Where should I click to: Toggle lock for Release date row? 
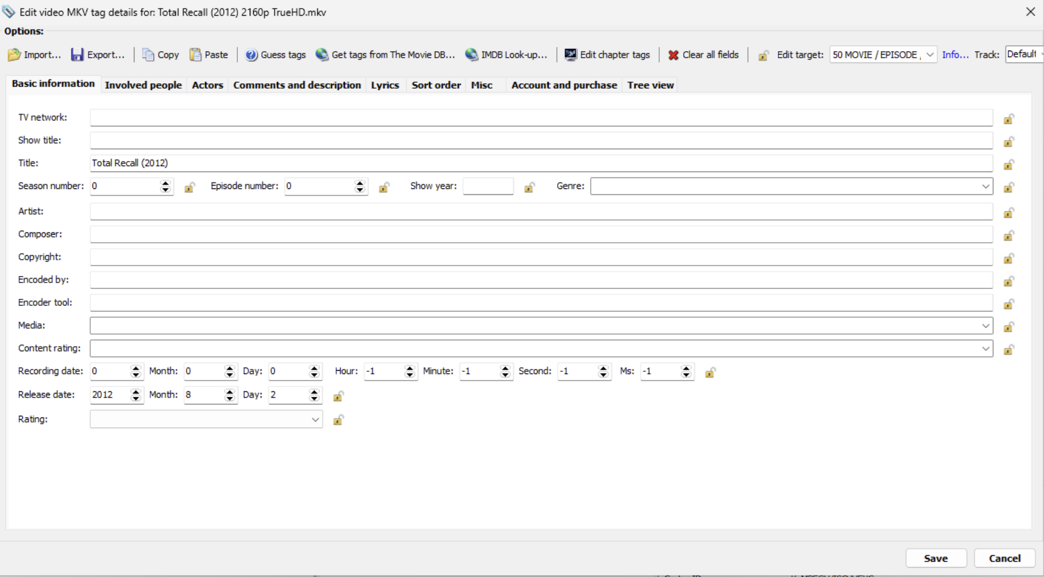point(338,396)
